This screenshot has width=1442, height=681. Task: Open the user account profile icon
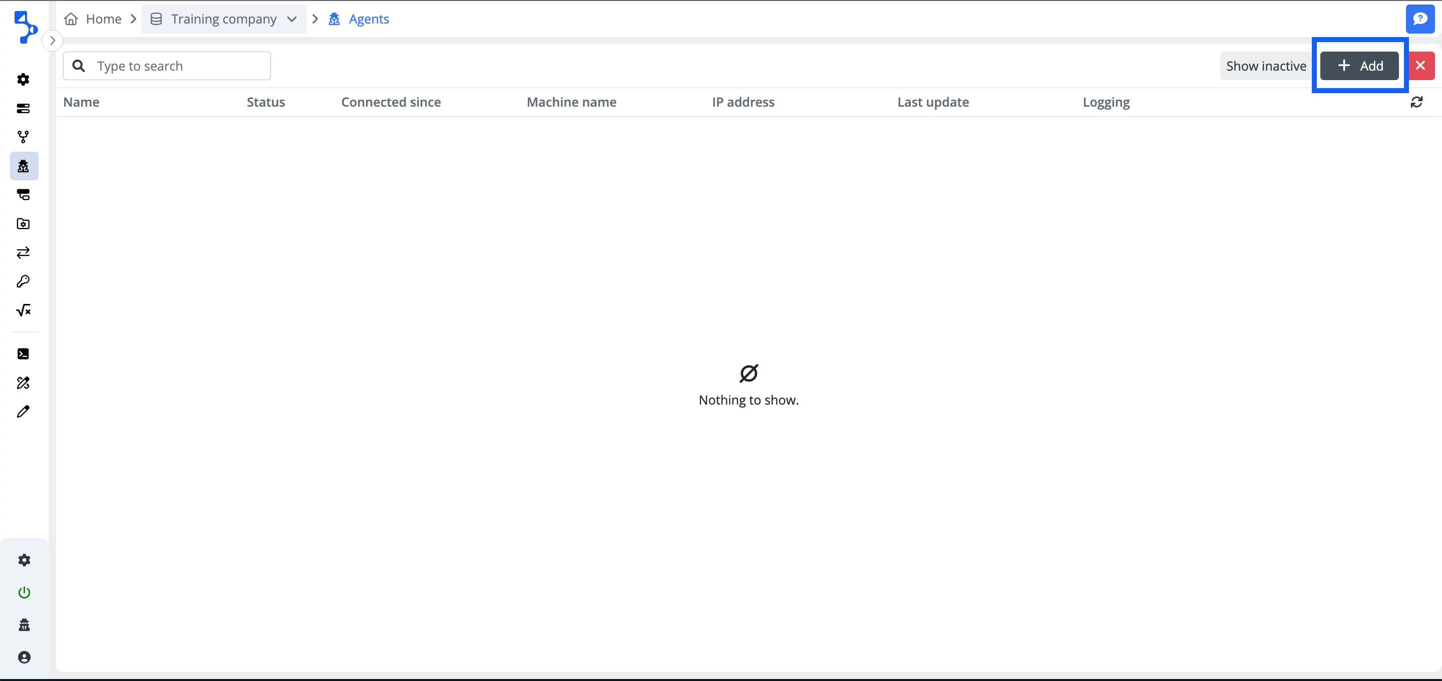tap(24, 657)
